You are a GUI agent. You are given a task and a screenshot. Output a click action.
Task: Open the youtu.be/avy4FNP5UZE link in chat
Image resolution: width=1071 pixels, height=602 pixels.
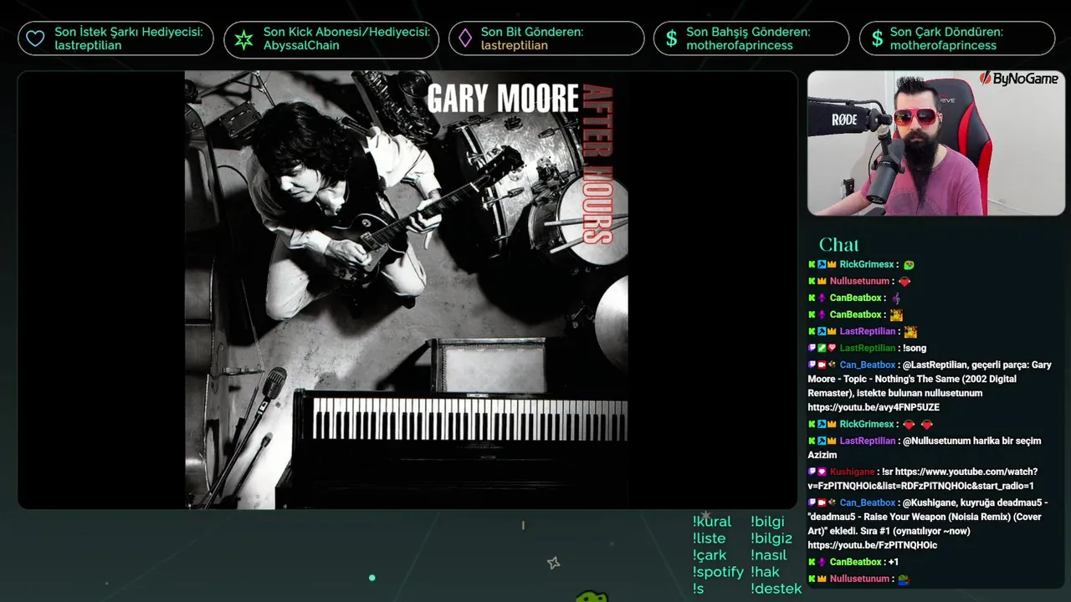point(874,407)
